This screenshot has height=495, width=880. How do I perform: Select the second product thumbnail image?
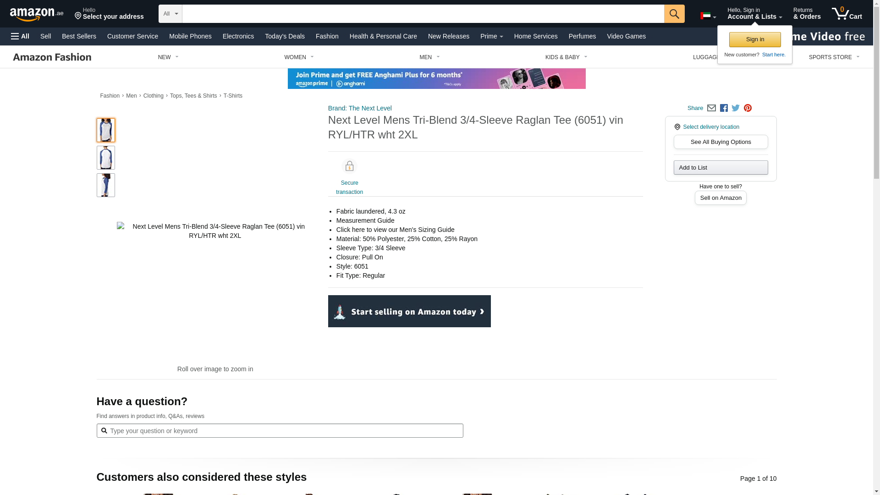[x=106, y=158]
